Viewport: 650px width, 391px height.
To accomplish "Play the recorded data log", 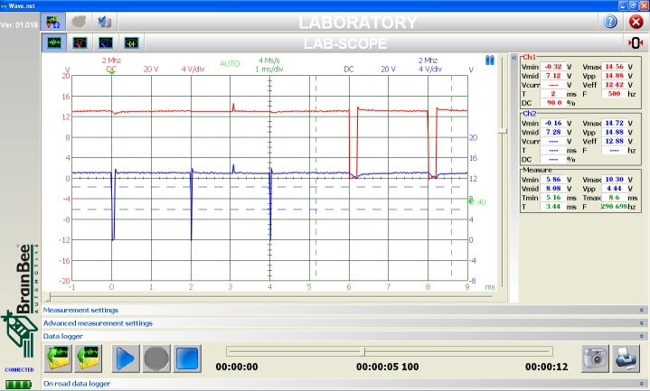I will point(125,358).
